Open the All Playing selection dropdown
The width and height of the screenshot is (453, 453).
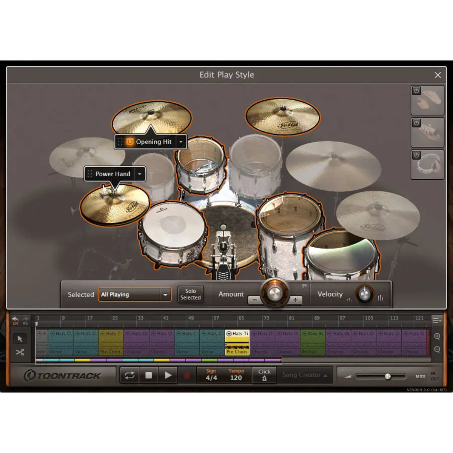[x=135, y=294]
